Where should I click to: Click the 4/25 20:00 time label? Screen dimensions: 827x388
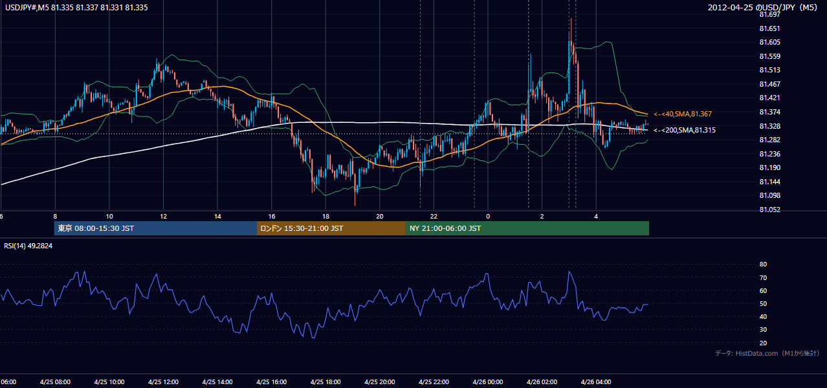coord(380,382)
